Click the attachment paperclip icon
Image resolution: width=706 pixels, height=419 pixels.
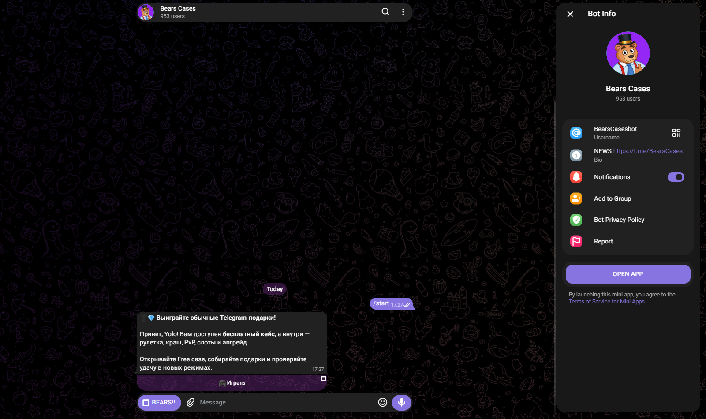coord(191,402)
